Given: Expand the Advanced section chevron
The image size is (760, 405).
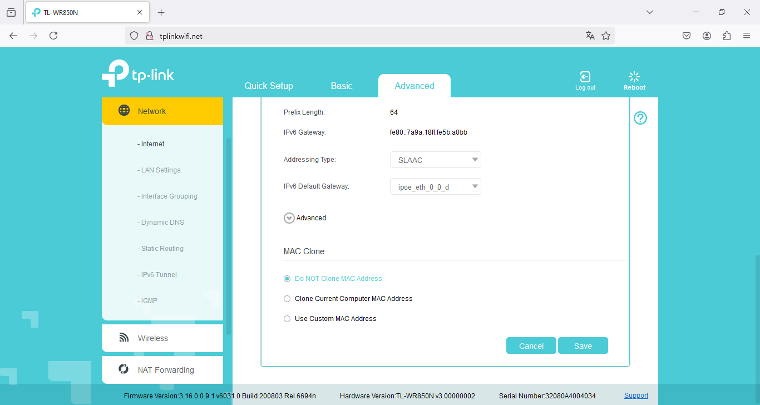Looking at the screenshot, I should click(x=289, y=218).
